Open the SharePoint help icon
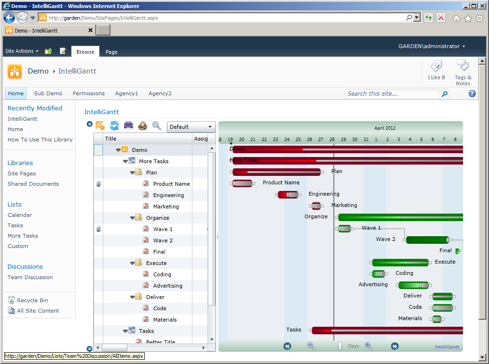This screenshot has height=364, width=489. pos(472,93)
